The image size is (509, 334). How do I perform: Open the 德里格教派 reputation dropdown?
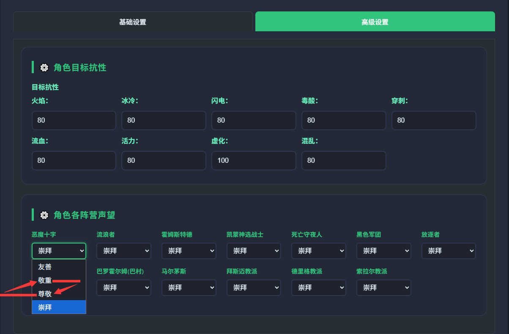[319, 287]
